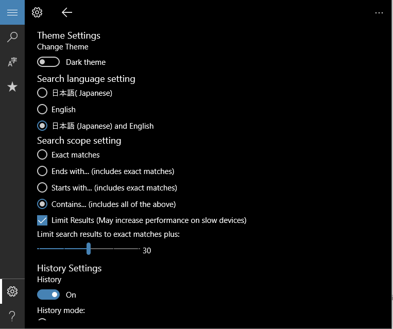393x329 pixels.
Task: Click the sidebar settings gear icon
Action: tap(12, 291)
